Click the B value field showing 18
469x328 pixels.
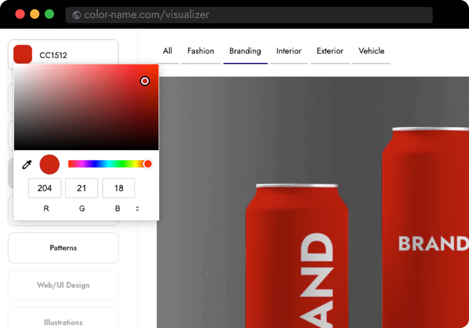119,188
